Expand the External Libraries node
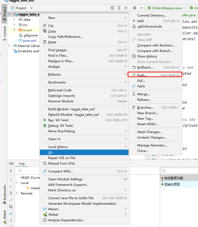This screenshot has height=227, width=198. pos(9,46)
